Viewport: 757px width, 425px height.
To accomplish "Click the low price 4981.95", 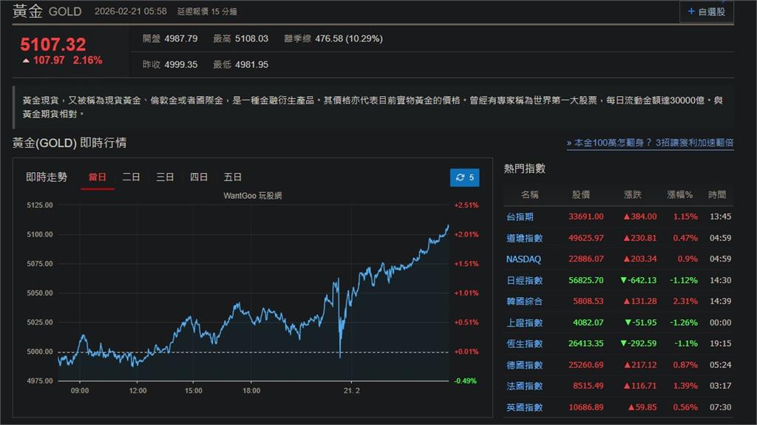I will coord(251,65).
